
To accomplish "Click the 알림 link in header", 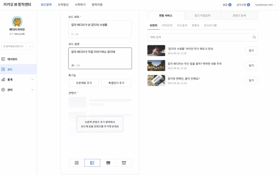I will tap(225, 5).
